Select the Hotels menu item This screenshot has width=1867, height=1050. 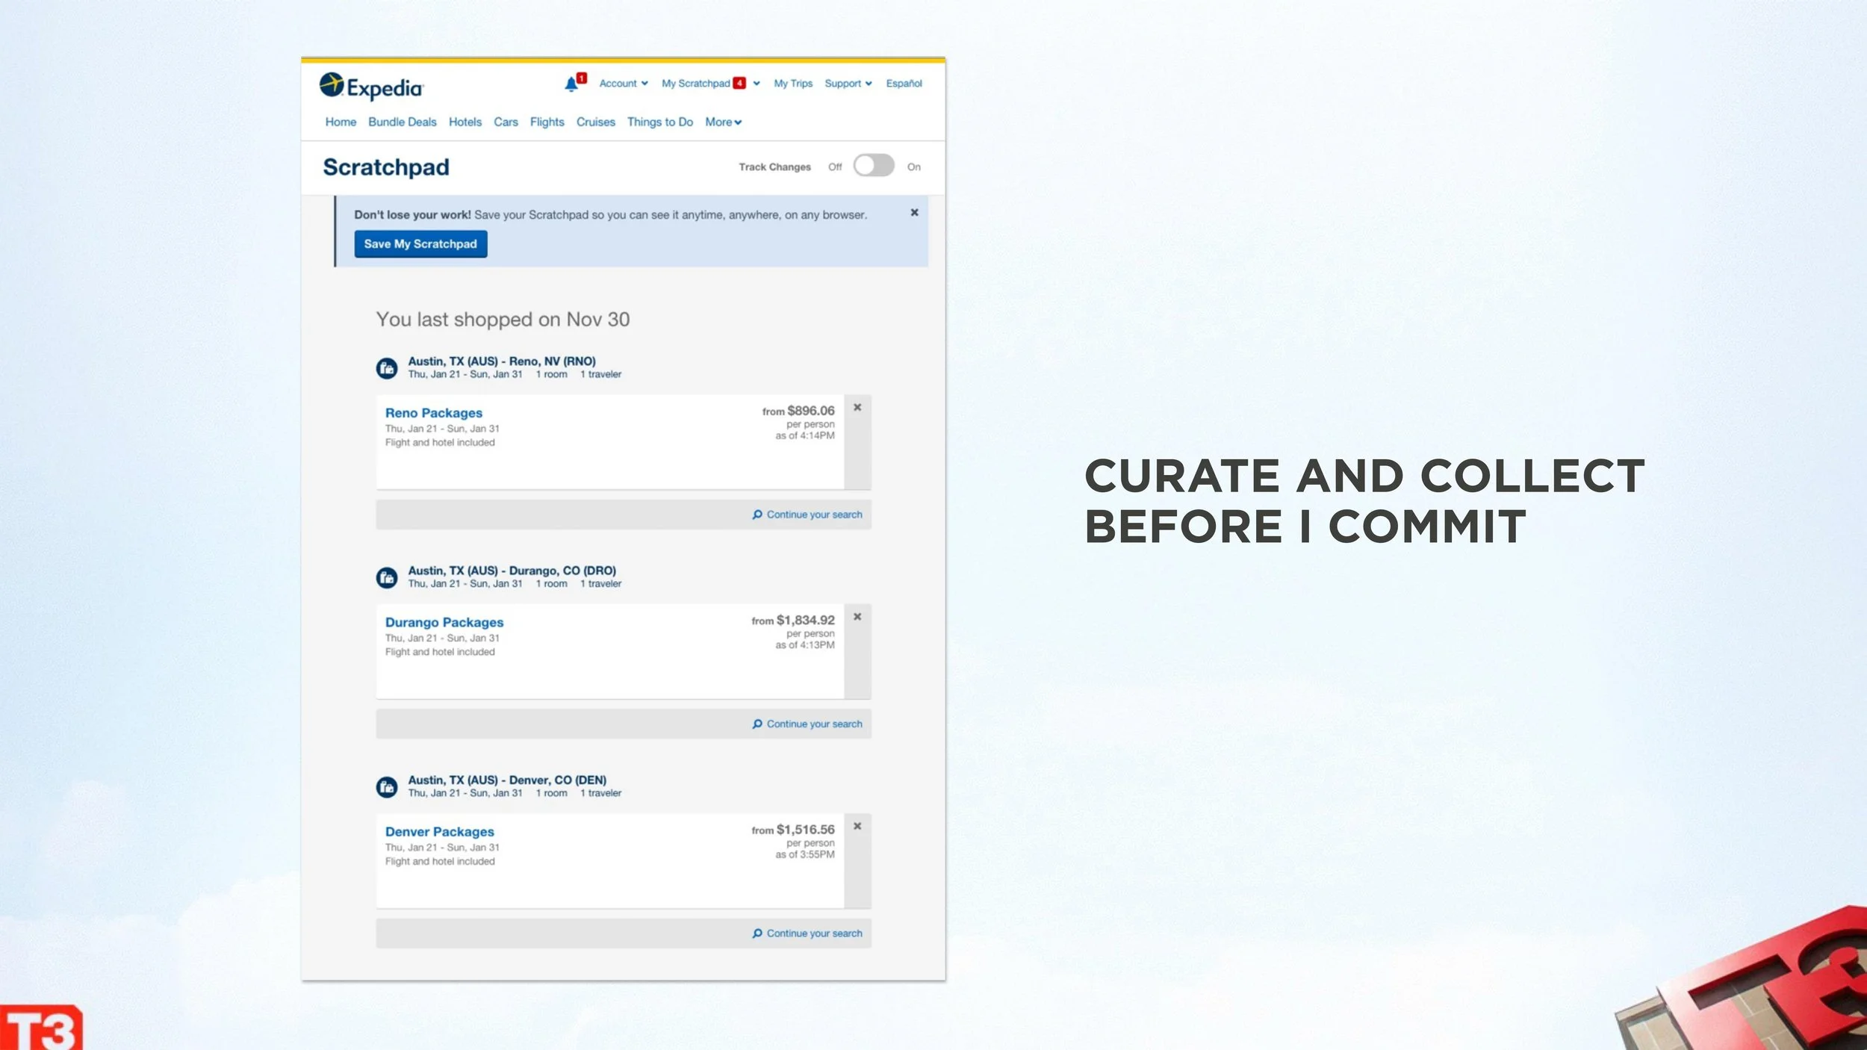coord(465,122)
